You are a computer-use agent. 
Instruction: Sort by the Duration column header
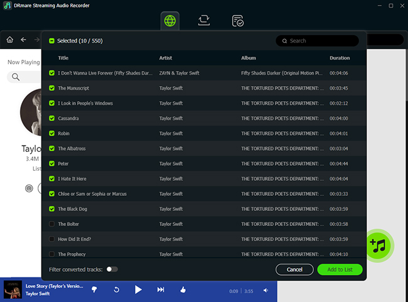340,58
